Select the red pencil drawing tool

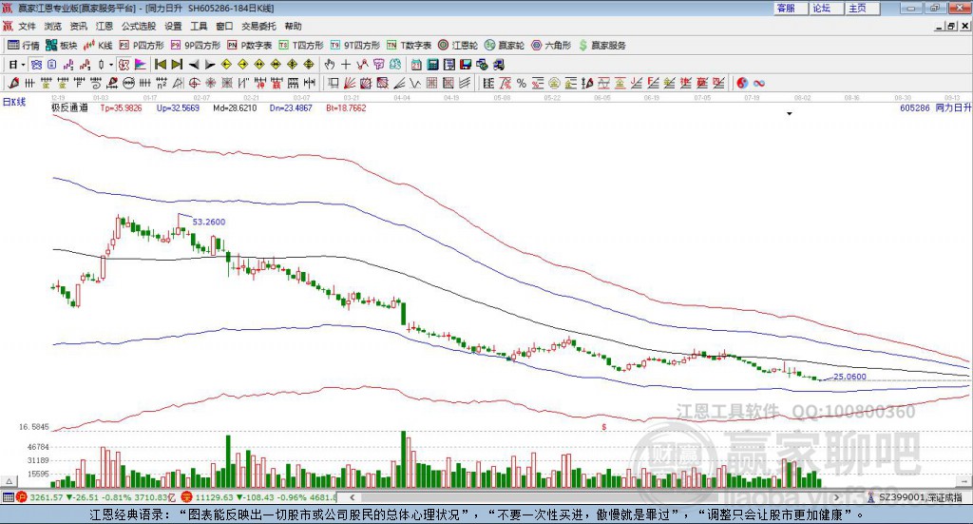13,83
